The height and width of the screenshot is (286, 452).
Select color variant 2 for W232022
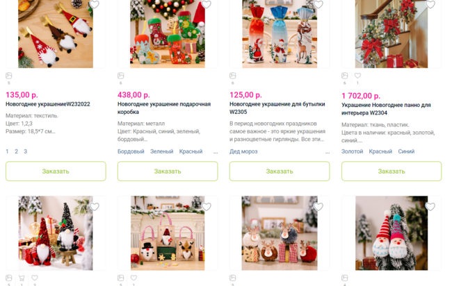tap(16, 151)
